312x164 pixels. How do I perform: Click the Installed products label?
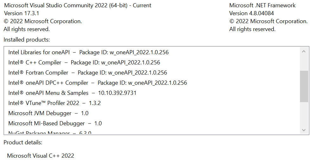tap(27, 40)
